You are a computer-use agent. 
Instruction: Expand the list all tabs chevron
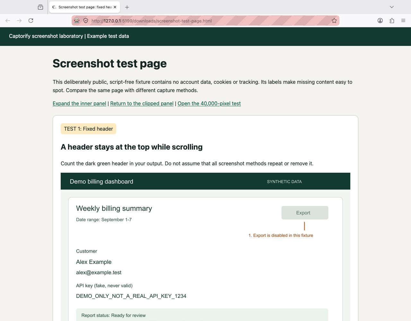coord(392,7)
